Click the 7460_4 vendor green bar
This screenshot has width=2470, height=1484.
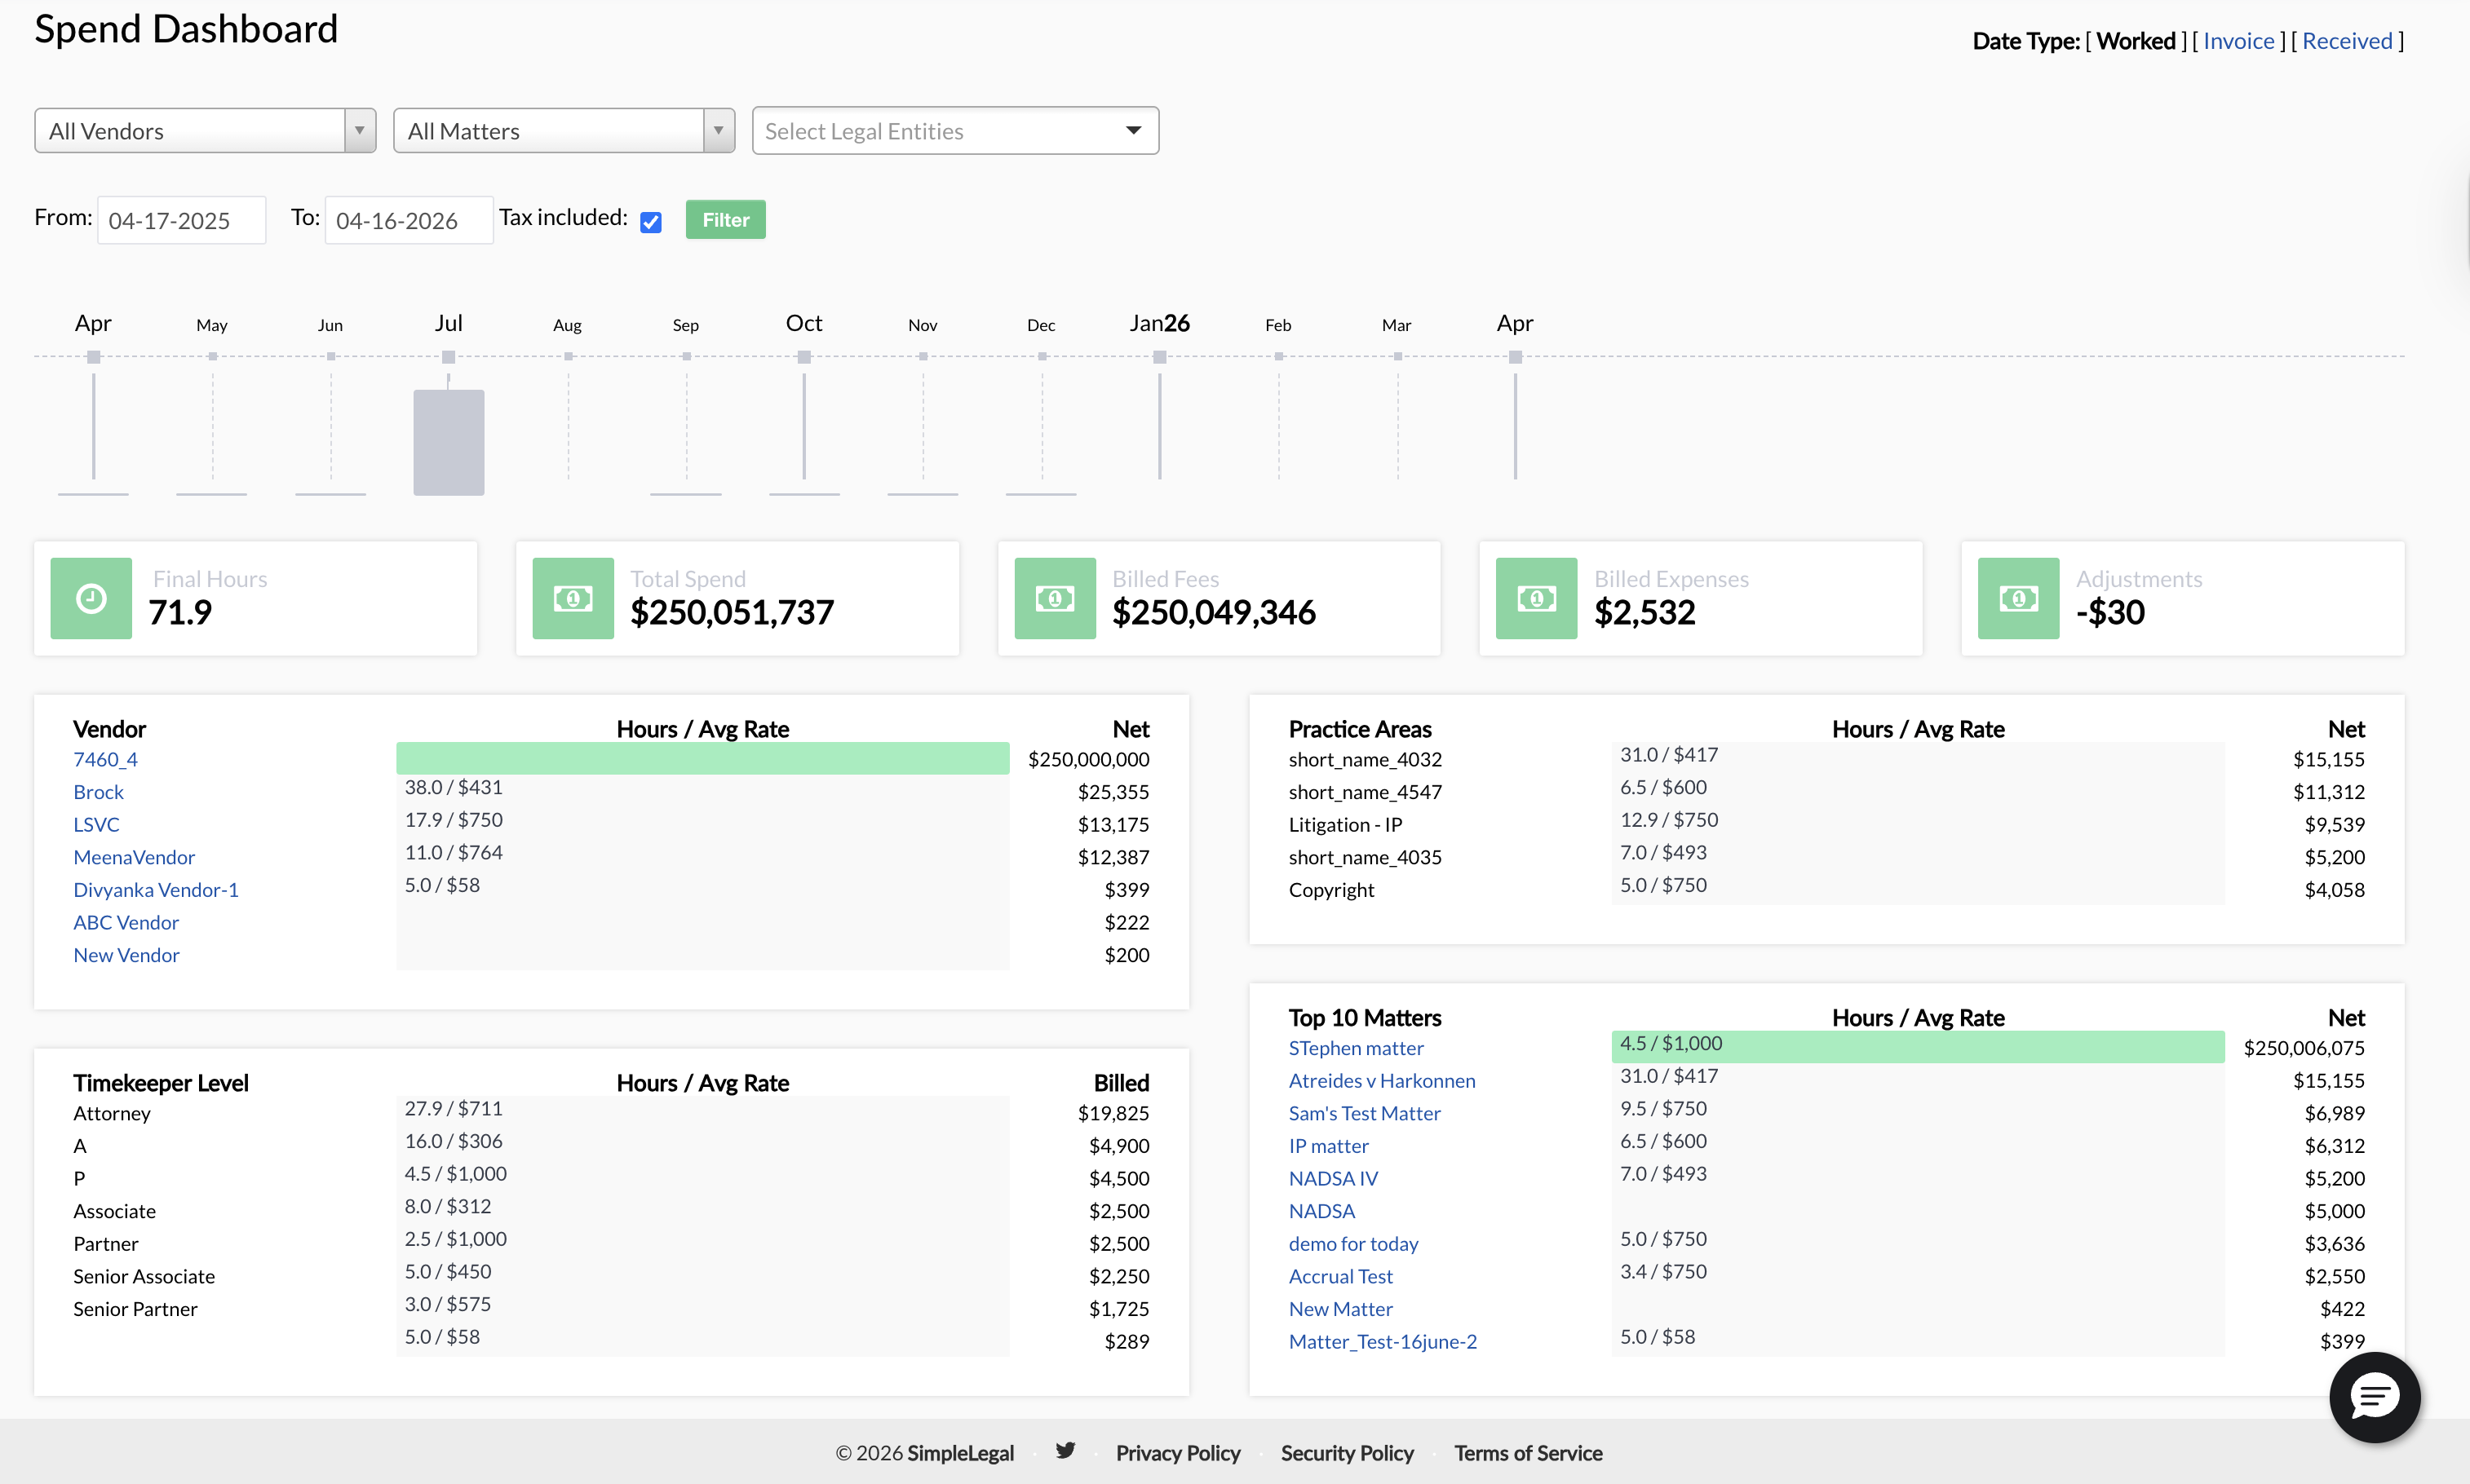(702, 758)
